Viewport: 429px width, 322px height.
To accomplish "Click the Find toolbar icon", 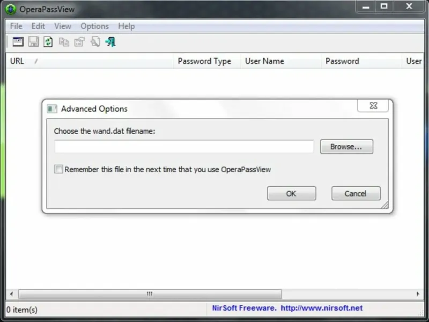I will tap(95, 42).
